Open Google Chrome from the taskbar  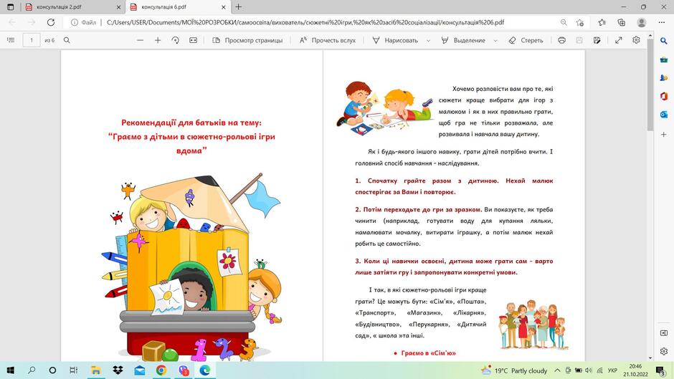161,370
